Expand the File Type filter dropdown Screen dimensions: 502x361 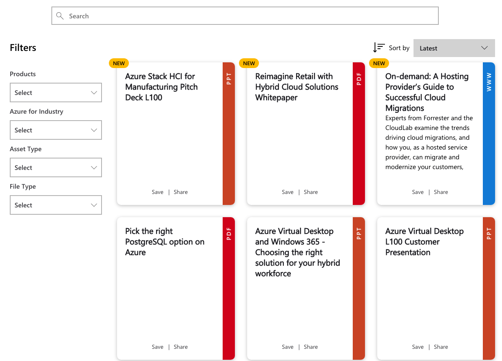tap(55, 205)
